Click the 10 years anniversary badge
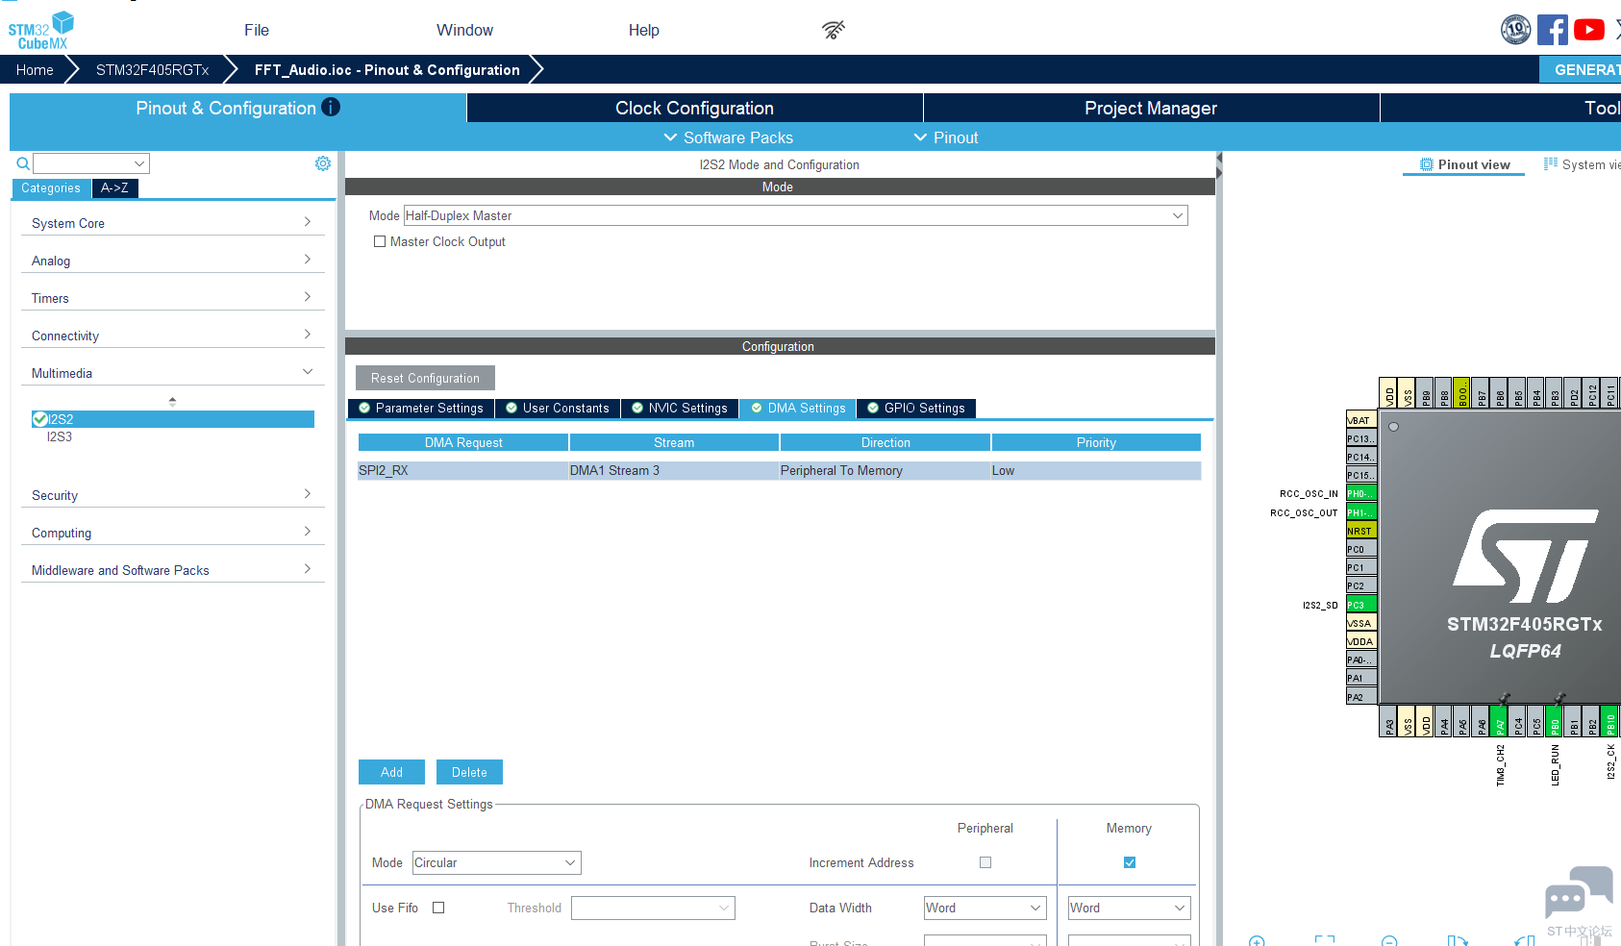 click(1515, 30)
